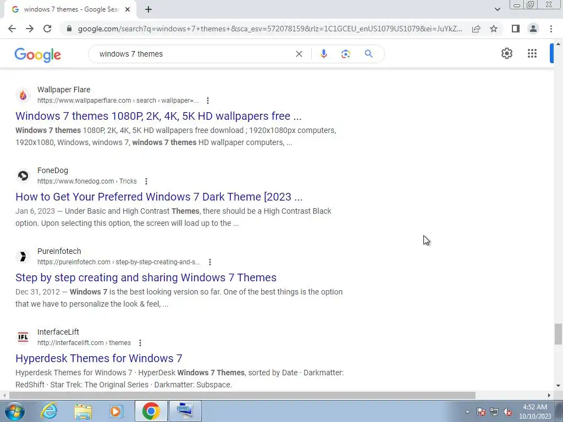
Task: Start a voice search using the microphone
Action: [323, 54]
